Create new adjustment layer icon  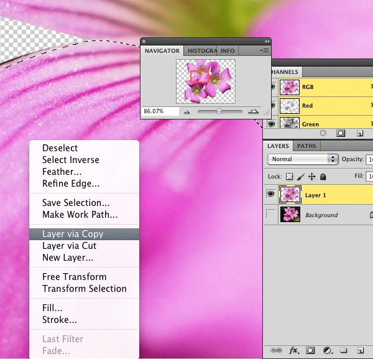point(328,350)
